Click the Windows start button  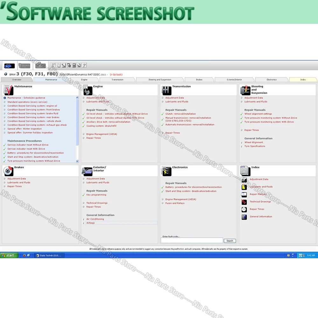(x=9, y=255)
